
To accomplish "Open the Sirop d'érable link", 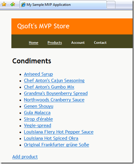I will (39, 119).
